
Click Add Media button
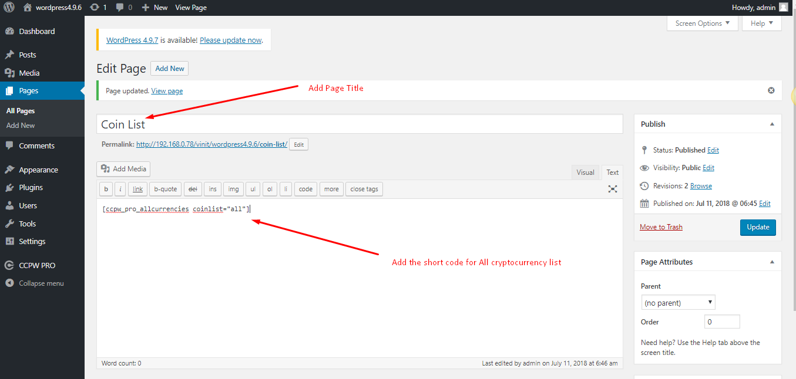click(x=123, y=169)
